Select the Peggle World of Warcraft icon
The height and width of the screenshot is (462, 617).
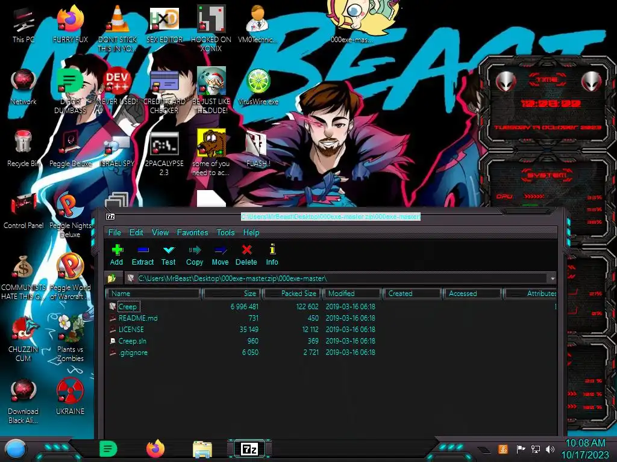point(70,277)
